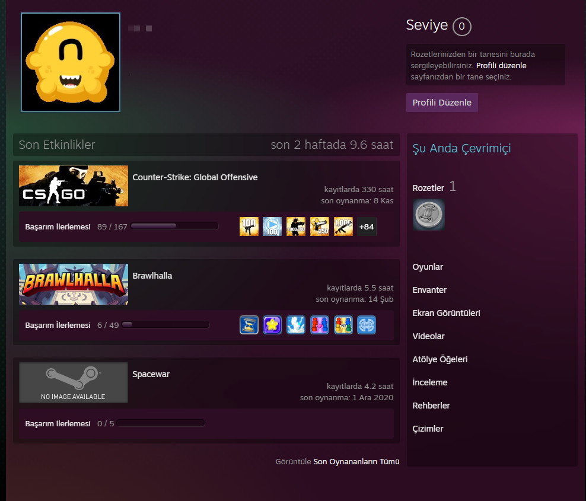Viewport: 586px width, 501px height.
Task: Click the 'son oynanma: 1 Ara 2020' text
Action: tap(347, 397)
